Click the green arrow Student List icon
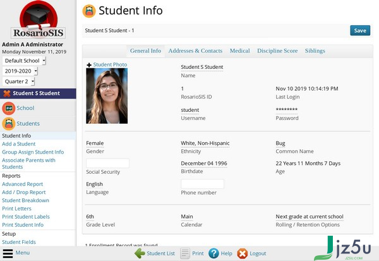Image resolution: width=379 pixels, height=261 pixels. pyautogui.click(x=140, y=253)
